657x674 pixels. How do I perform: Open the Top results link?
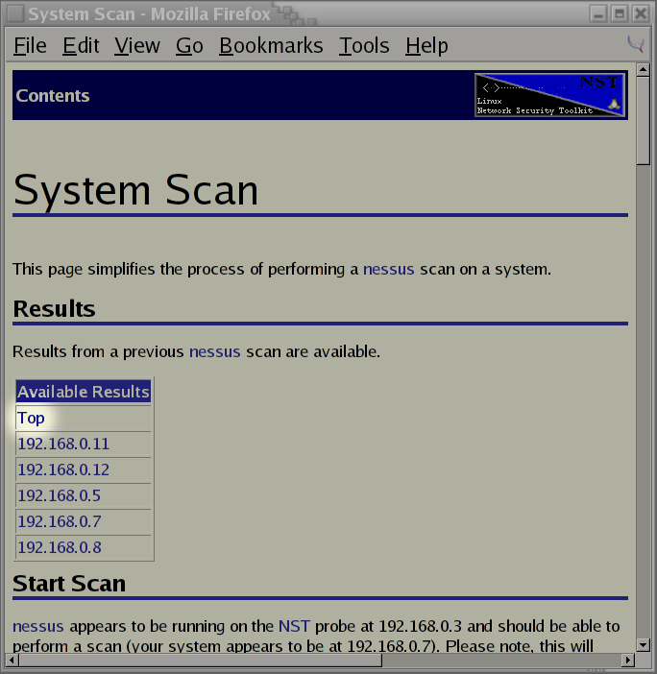point(31,419)
